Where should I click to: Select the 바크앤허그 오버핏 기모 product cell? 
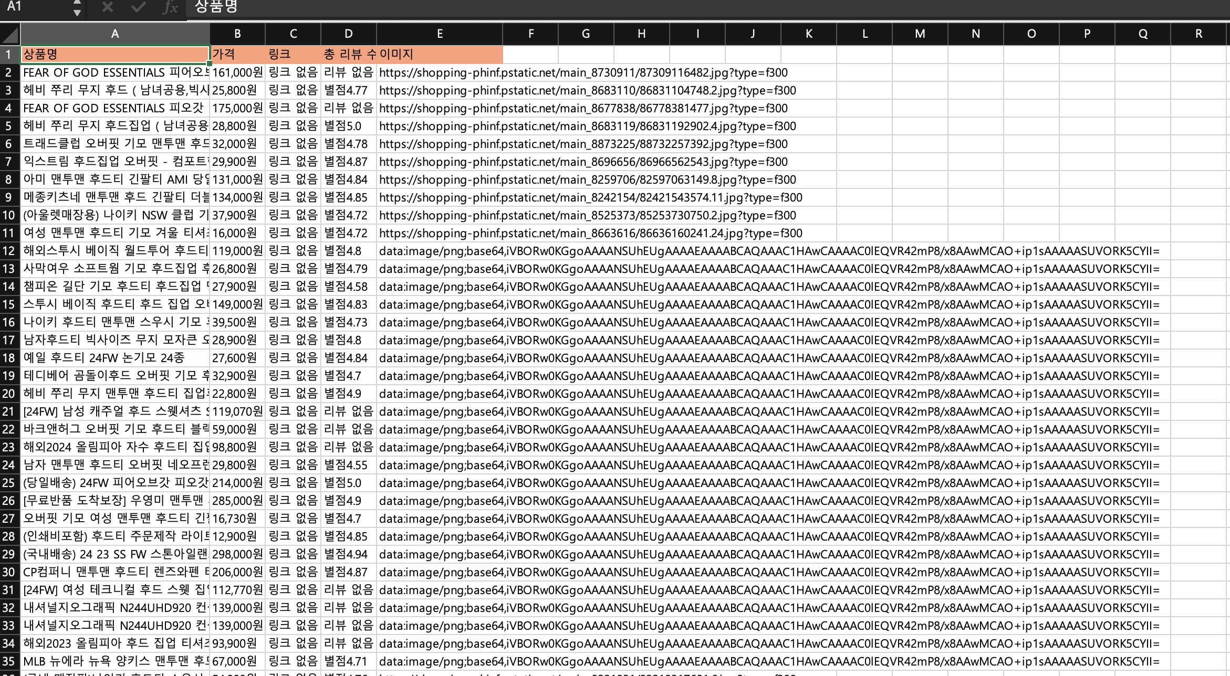(x=115, y=429)
